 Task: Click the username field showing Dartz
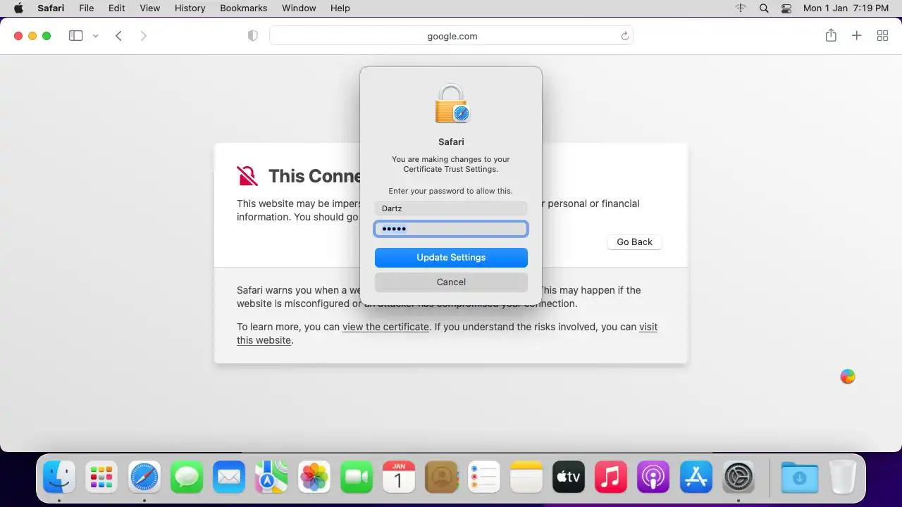pyautogui.click(x=451, y=208)
